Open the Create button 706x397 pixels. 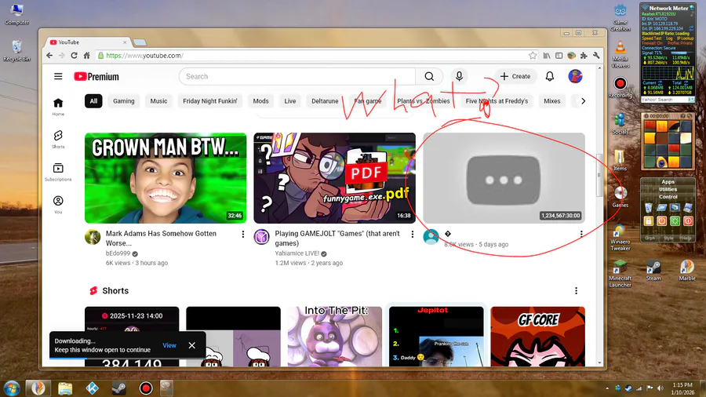tap(515, 77)
